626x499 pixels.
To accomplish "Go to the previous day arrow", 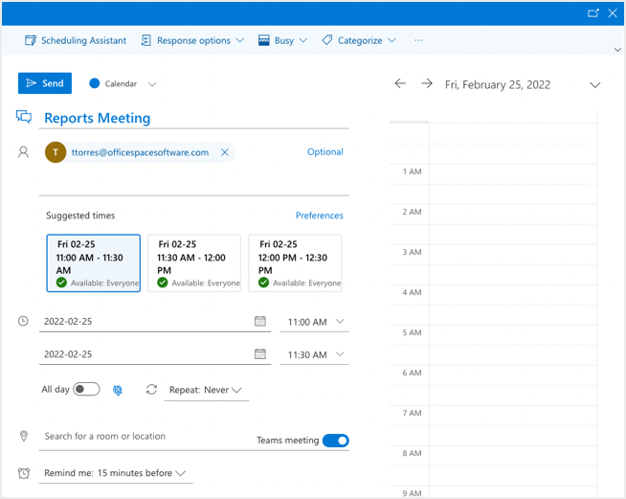I will point(400,84).
